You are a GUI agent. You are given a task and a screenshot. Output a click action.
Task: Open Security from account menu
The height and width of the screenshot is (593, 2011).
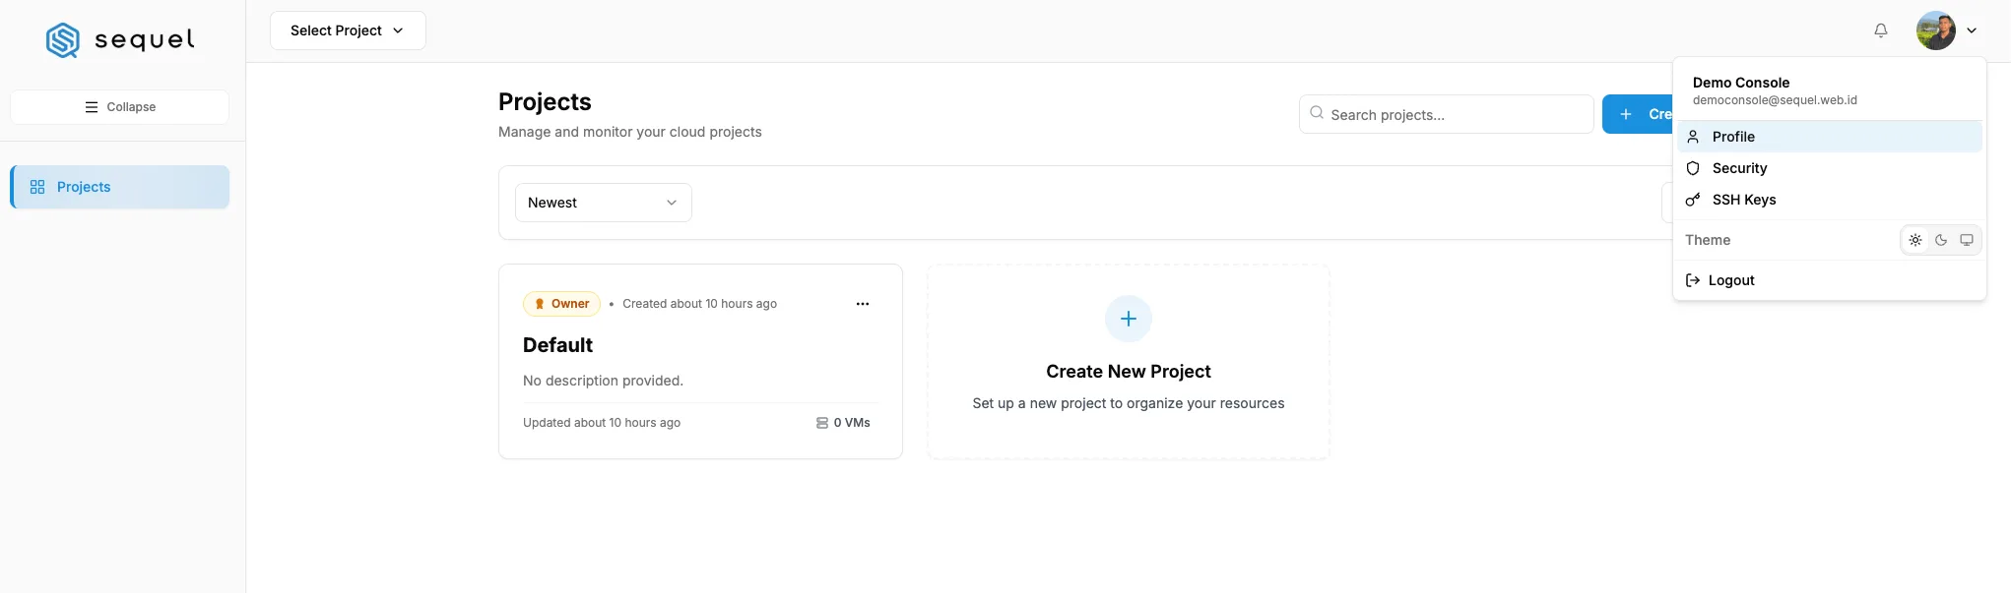pyautogui.click(x=1829, y=168)
